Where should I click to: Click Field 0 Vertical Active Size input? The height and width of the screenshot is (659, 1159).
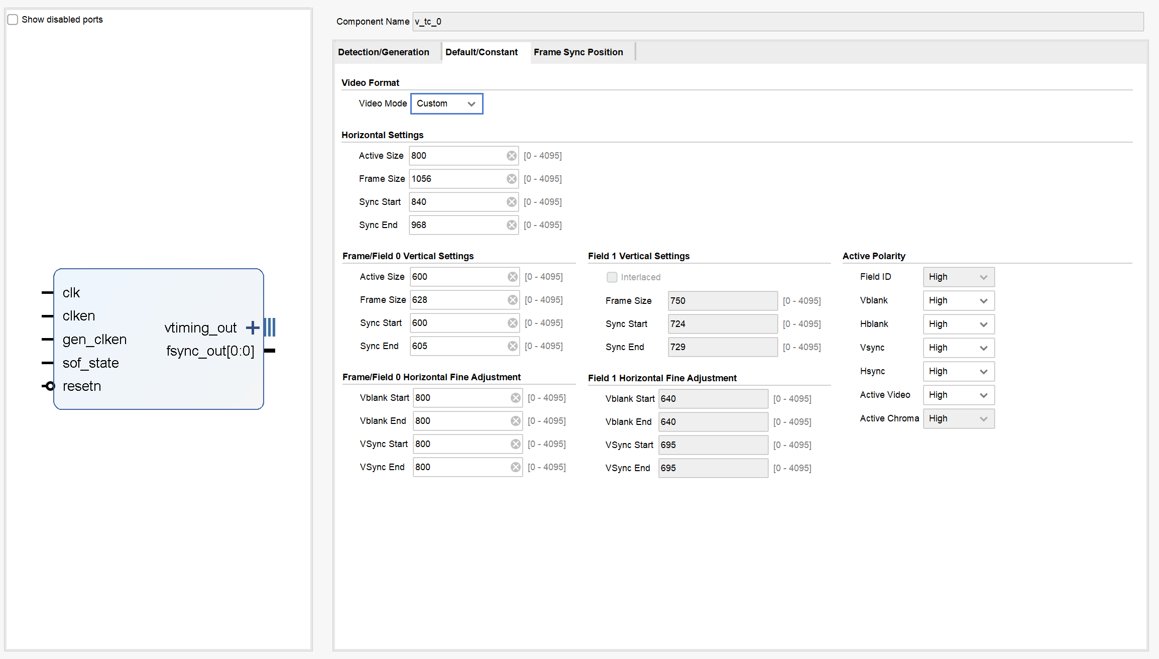[x=465, y=277]
